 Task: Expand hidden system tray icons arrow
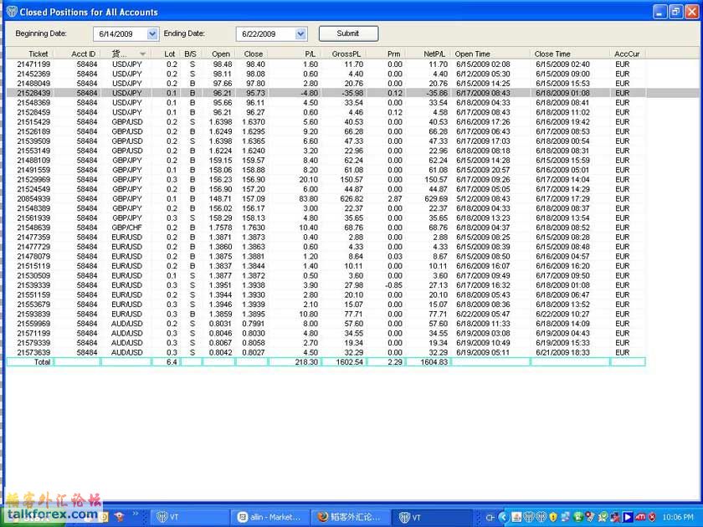pyautogui.click(x=505, y=517)
